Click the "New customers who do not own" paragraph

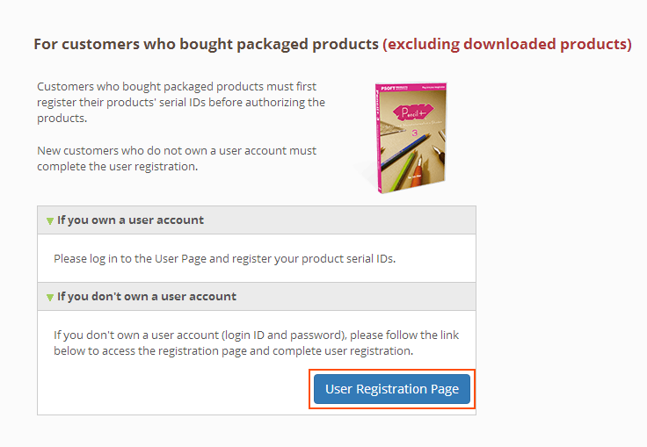[177, 151]
